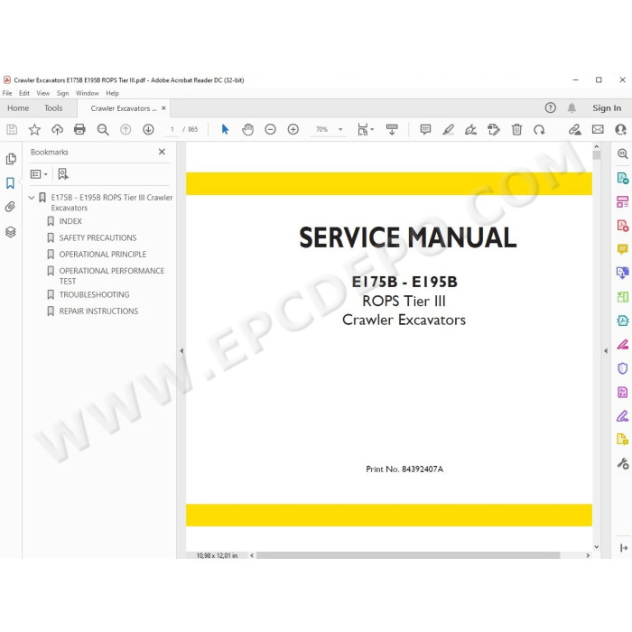Activate the hand pan tool
The image size is (632, 632).
[x=247, y=129]
